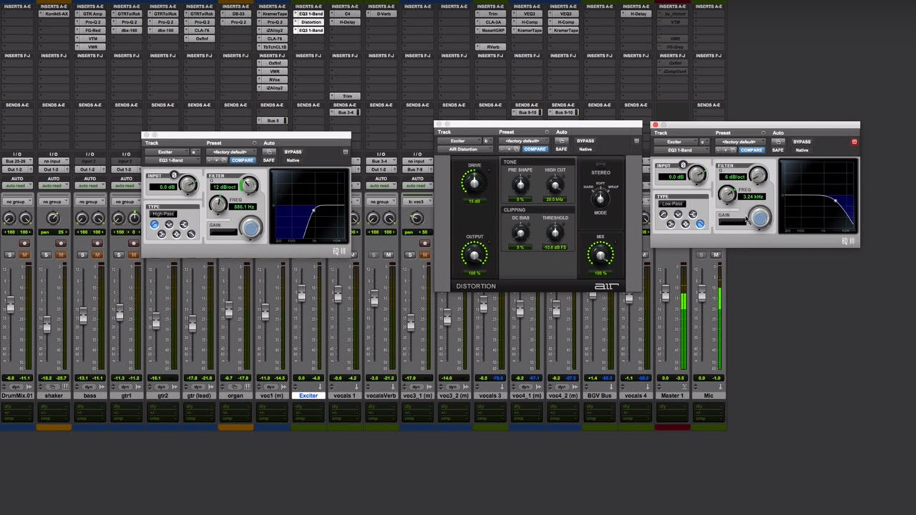
Task: Open 'auto read' automation mode on DrumMix.01 track
Action: pyautogui.click(x=17, y=185)
